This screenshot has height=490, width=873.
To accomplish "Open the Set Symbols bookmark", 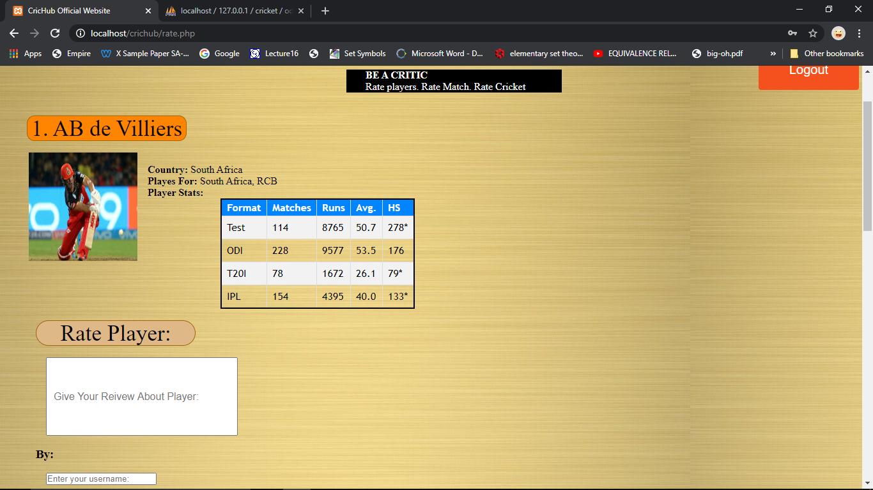I will coord(358,54).
